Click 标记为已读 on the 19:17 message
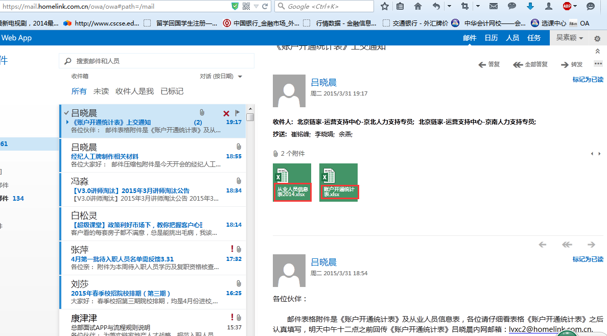 point(588,79)
